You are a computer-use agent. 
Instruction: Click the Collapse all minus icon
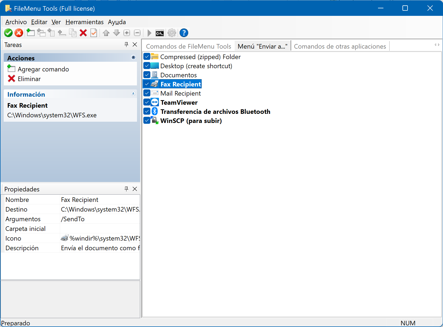click(137, 33)
